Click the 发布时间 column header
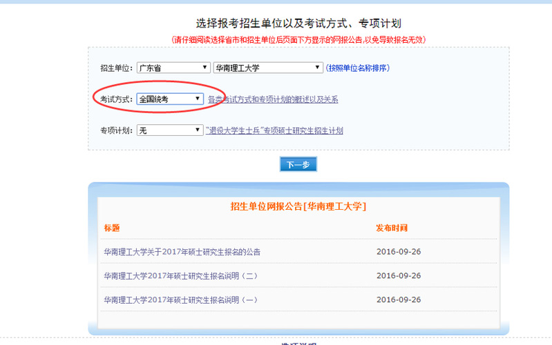The height and width of the screenshot is (345, 552). pyautogui.click(x=392, y=228)
